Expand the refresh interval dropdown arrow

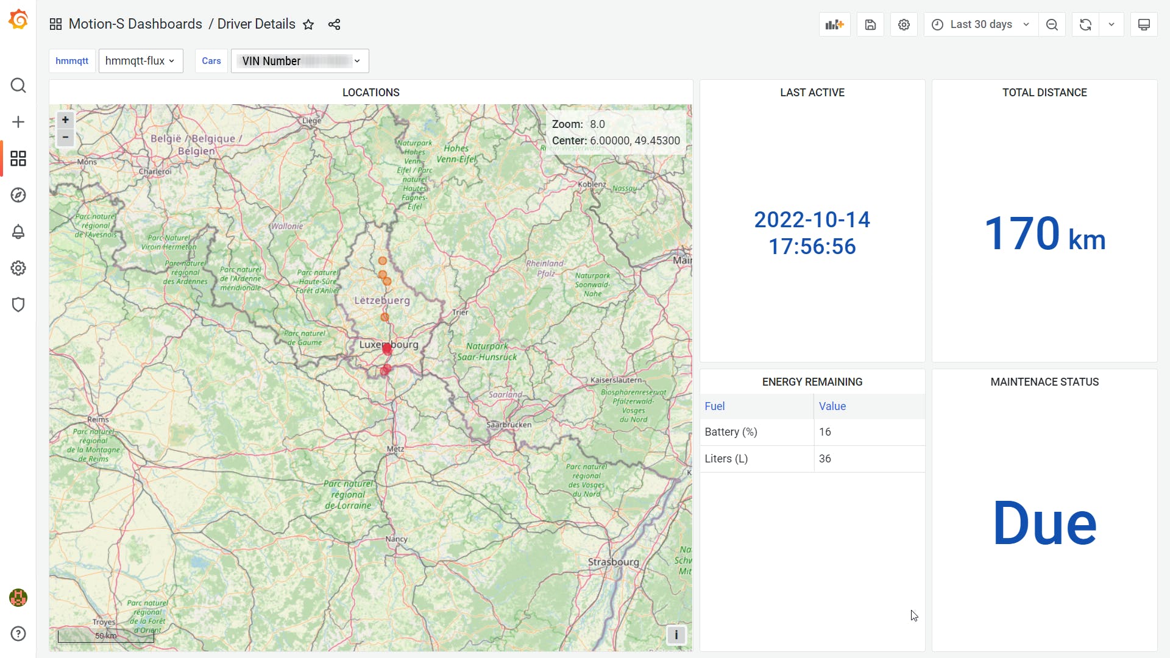coord(1111,24)
